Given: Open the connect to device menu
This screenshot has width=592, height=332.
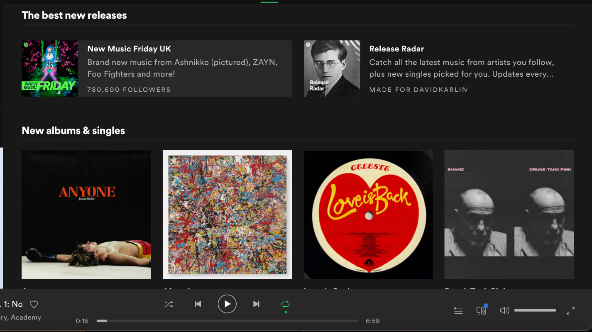Looking at the screenshot, I should [x=481, y=310].
